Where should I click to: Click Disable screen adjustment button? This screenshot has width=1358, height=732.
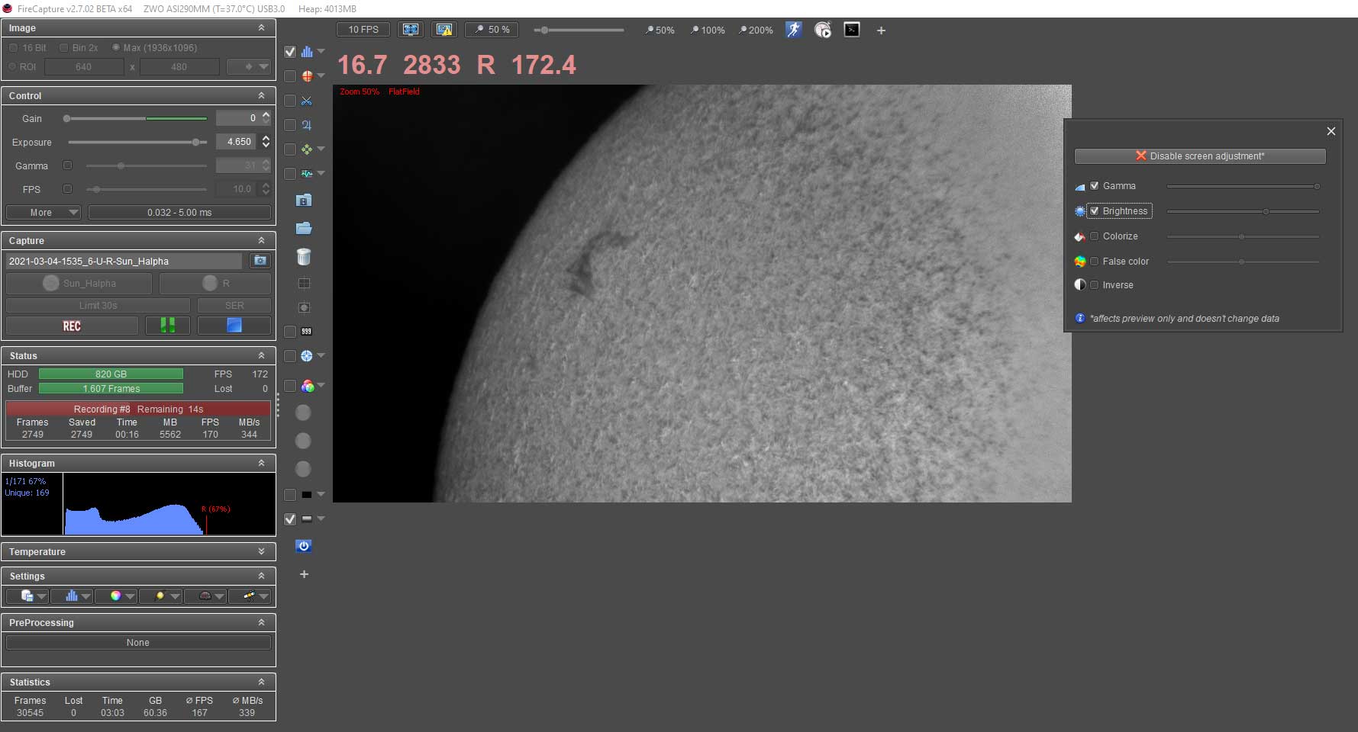[x=1200, y=156]
